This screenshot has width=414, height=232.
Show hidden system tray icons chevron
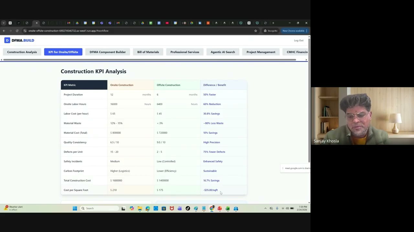266,208
